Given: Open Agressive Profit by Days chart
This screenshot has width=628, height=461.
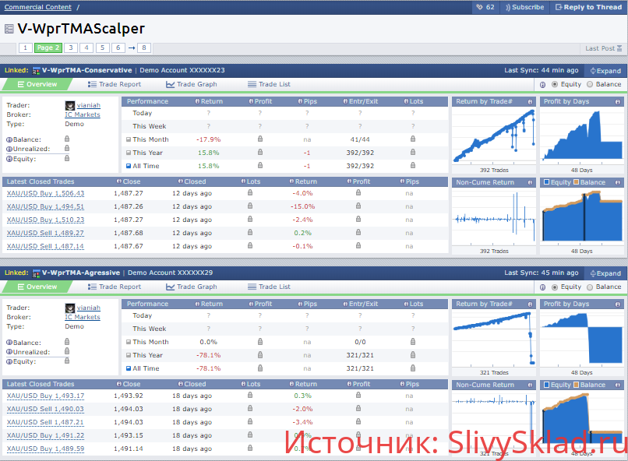Looking at the screenshot, I should coord(581,339).
